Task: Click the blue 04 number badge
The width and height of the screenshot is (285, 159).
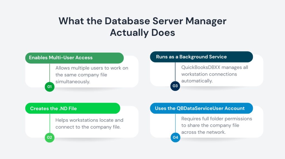Action: (x=175, y=137)
